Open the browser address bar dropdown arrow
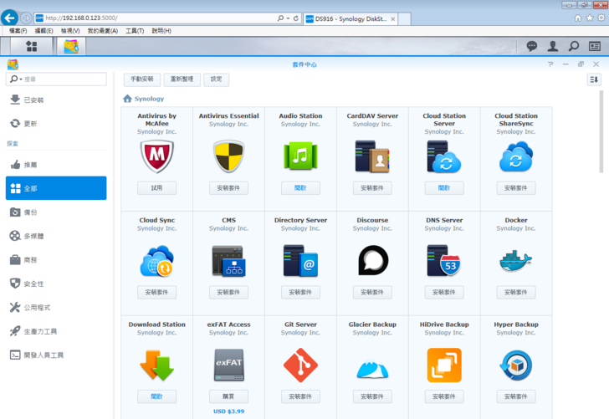 tap(288, 18)
